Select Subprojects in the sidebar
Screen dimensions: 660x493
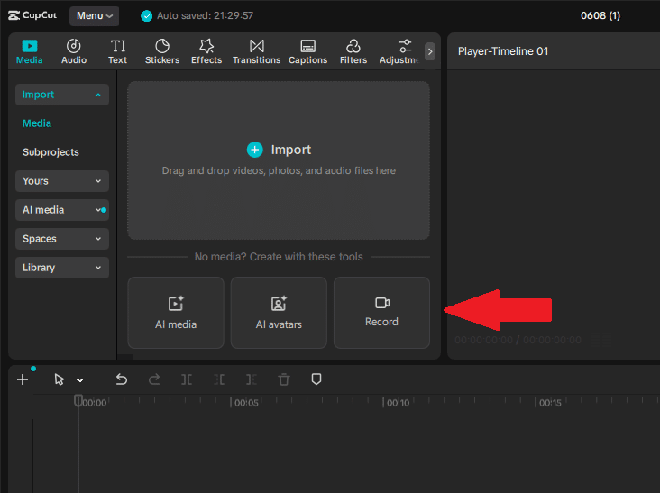(x=50, y=151)
